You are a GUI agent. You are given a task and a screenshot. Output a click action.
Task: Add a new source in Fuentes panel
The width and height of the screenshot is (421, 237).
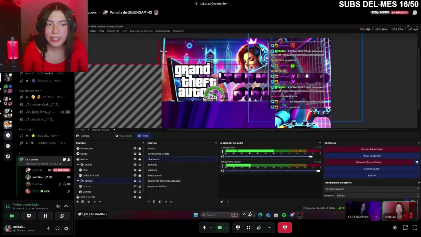[x=77, y=202]
